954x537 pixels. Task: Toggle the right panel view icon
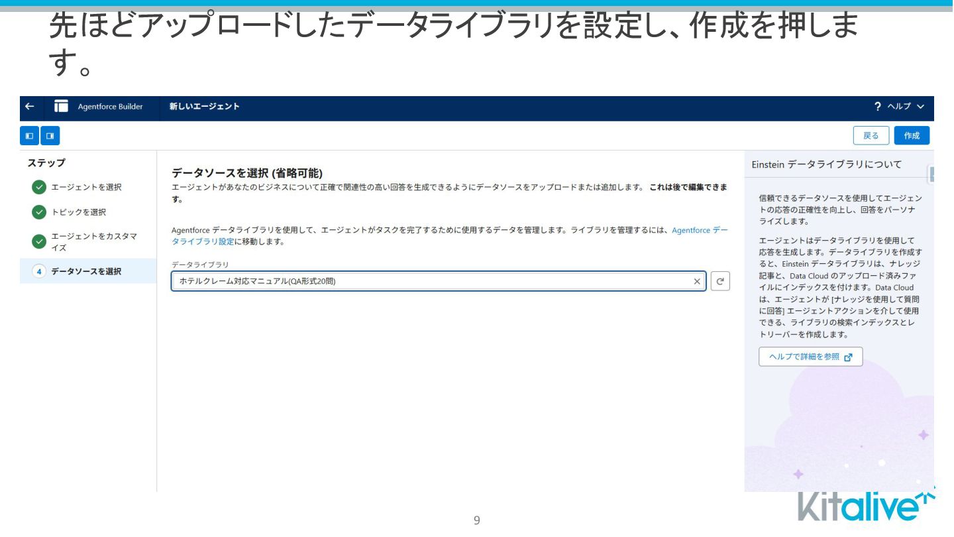click(x=50, y=135)
